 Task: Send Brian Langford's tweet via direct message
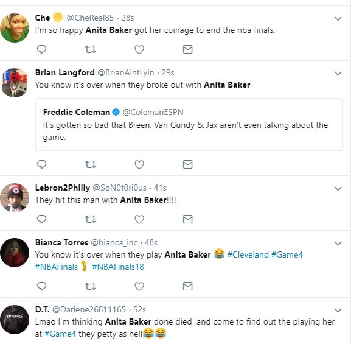coord(187,164)
